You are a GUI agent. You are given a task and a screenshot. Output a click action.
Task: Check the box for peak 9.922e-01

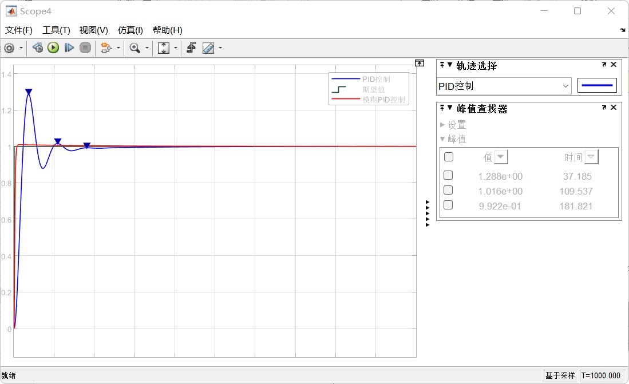pos(449,205)
